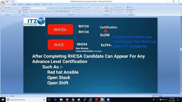The width and height of the screenshot is (182, 102).
Task: Launch Firefox from the taskbar
Action: pos(67,99)
